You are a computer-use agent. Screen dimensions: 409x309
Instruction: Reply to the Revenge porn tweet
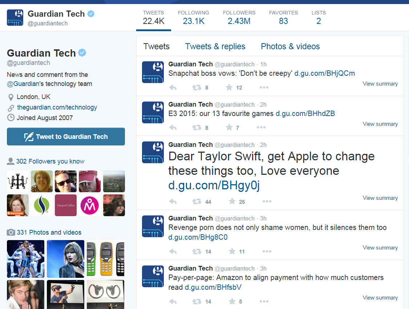click(173, 251)
